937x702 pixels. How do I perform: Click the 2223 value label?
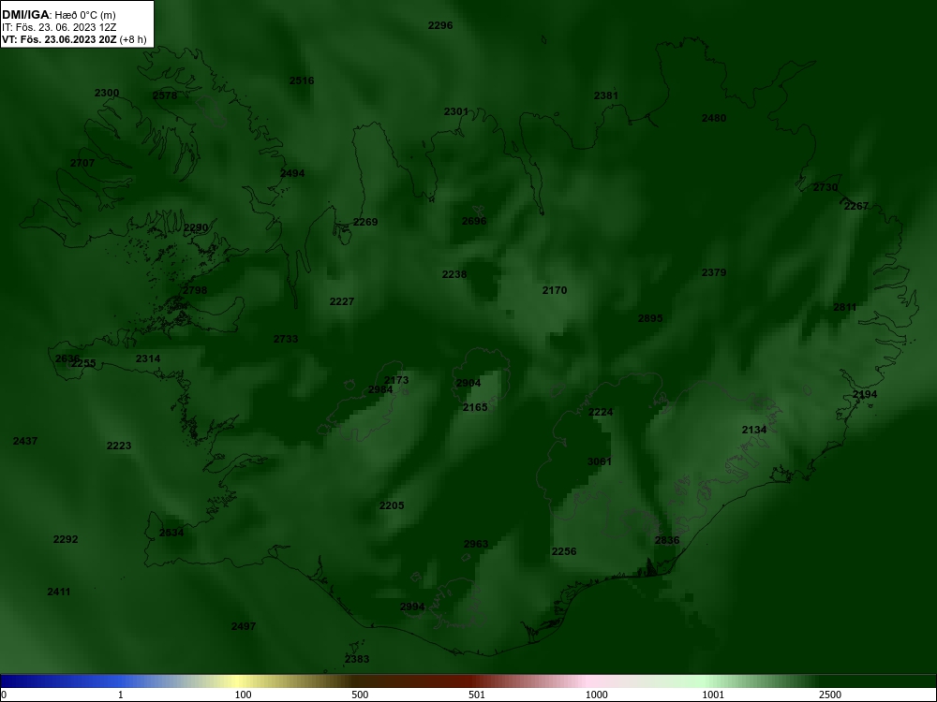point(119,446)
